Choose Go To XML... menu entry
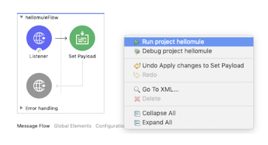The image size is (268, 145). pos(189,89)
